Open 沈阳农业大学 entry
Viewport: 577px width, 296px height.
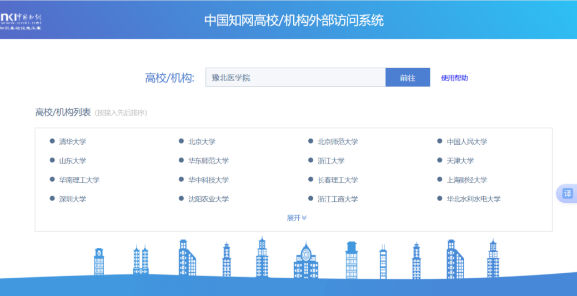tap(208, 199)
